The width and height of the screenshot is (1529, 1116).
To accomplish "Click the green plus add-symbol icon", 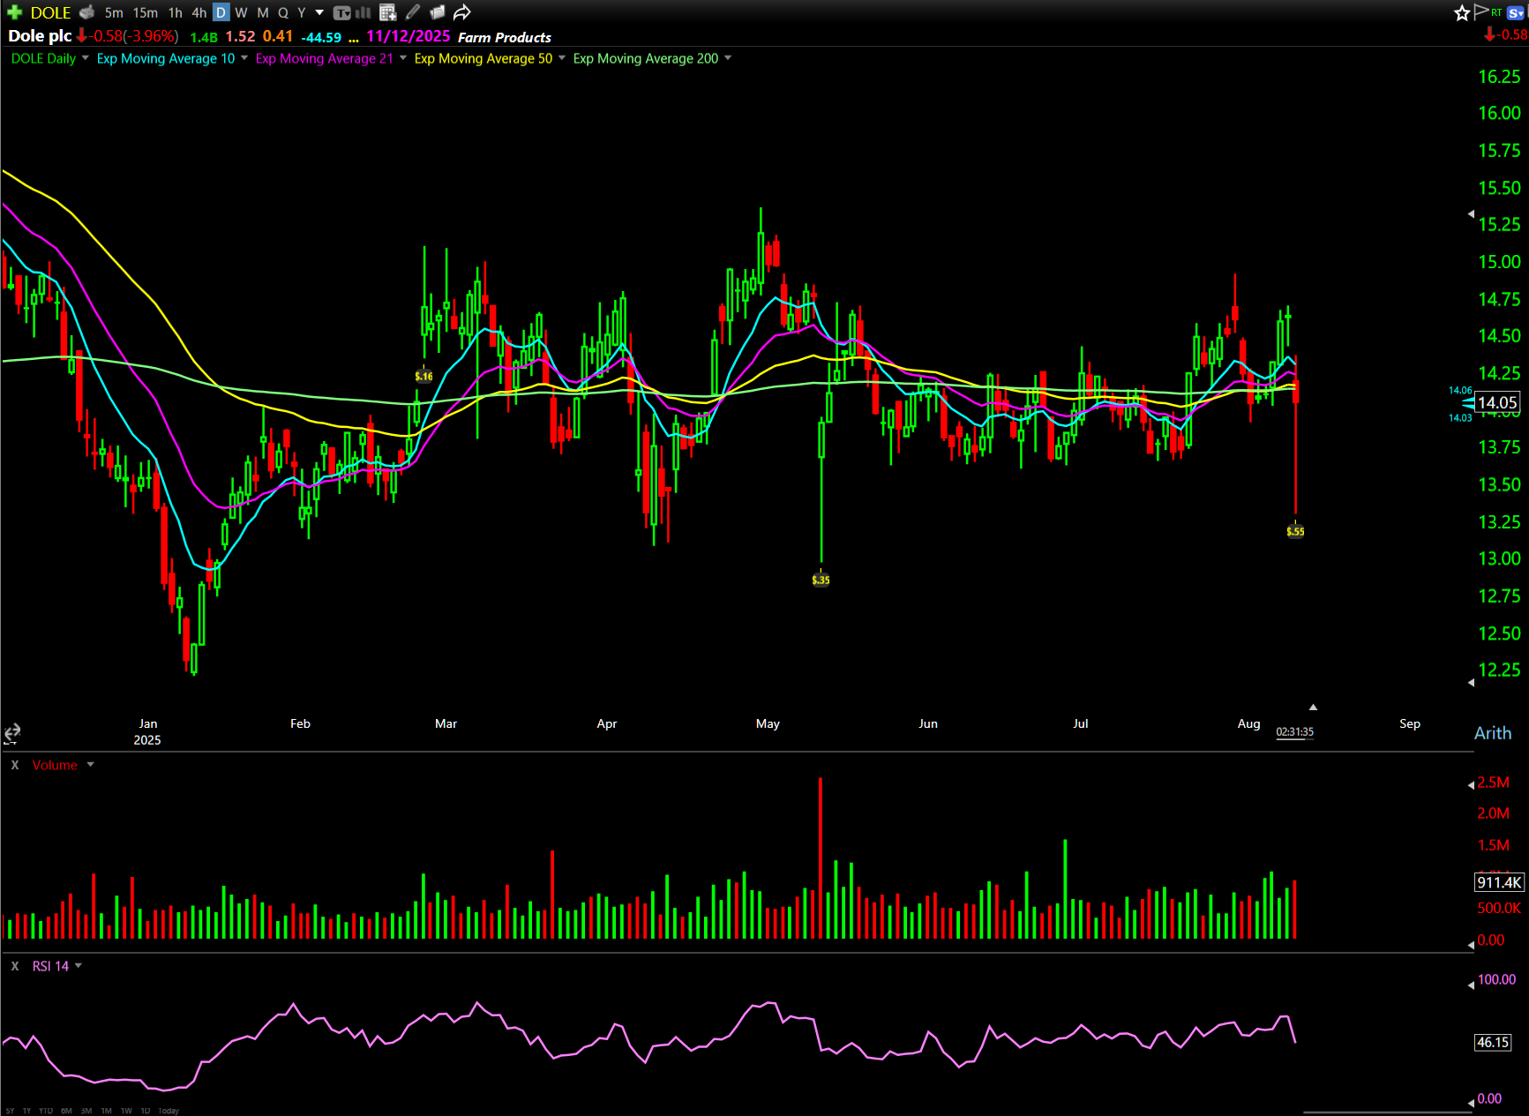I will click(14, 12).
